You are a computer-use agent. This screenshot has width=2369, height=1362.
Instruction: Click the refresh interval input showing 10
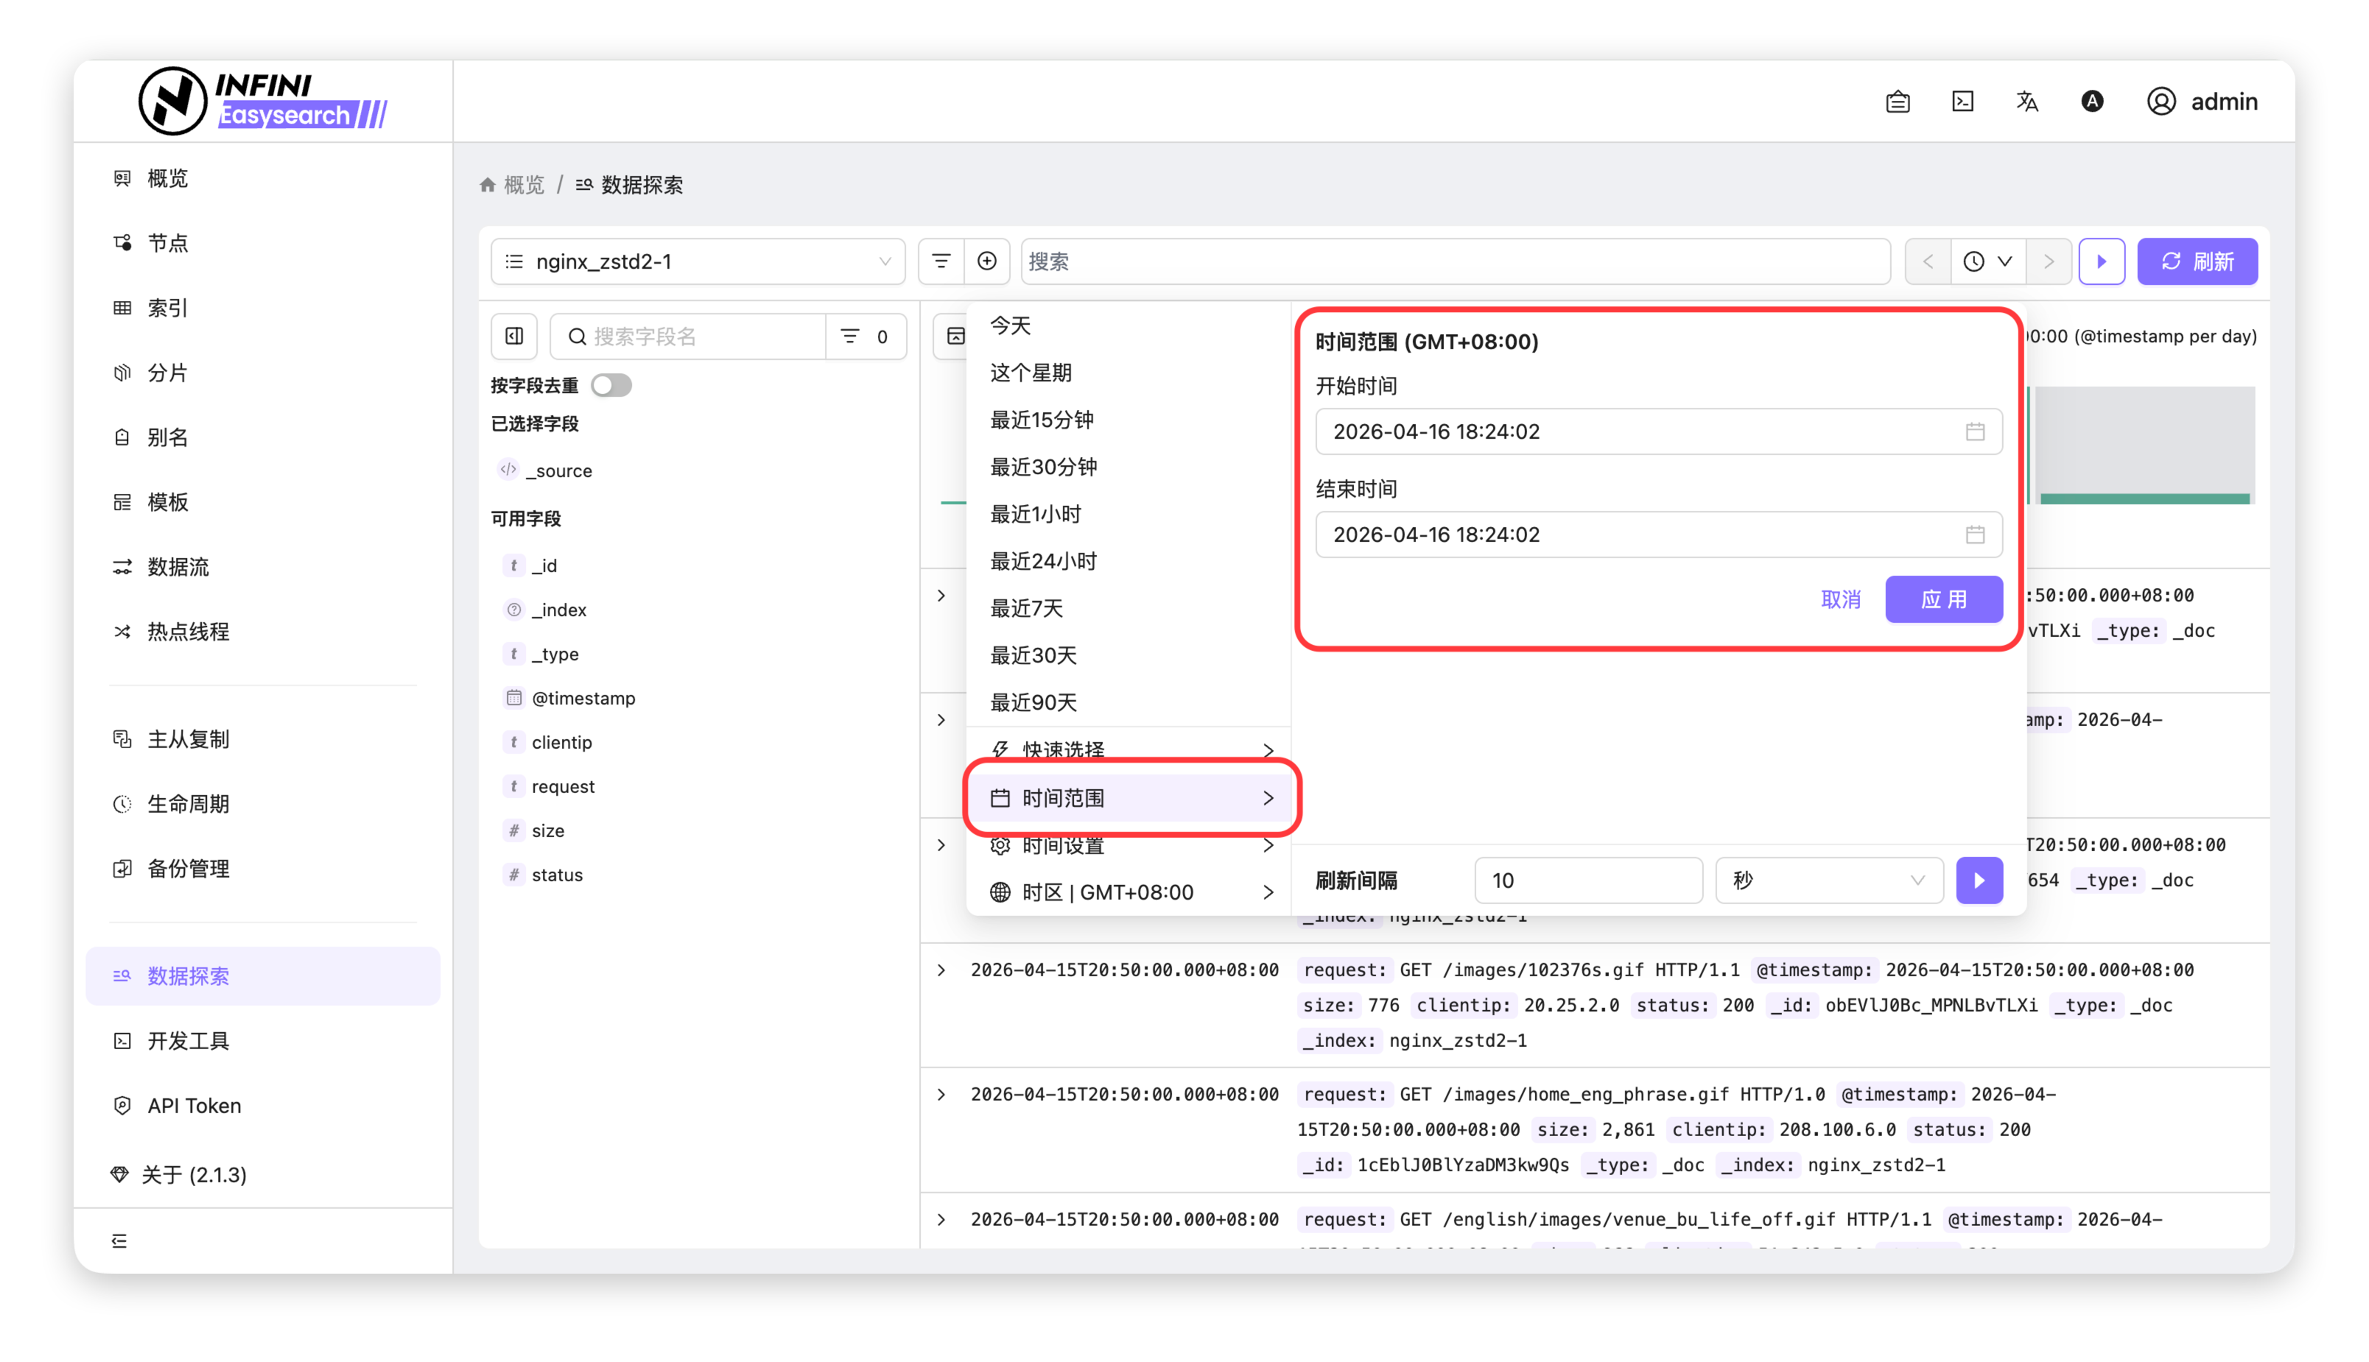point(1587,881)
